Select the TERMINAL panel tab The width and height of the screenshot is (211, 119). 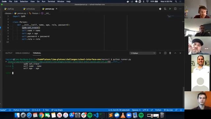click(x=37, y=53)
